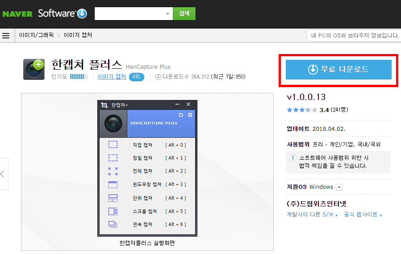Click the 한캡쳐플러스 실행화면 caption
This screenshot has width=401, height=254.
(147, 243)
